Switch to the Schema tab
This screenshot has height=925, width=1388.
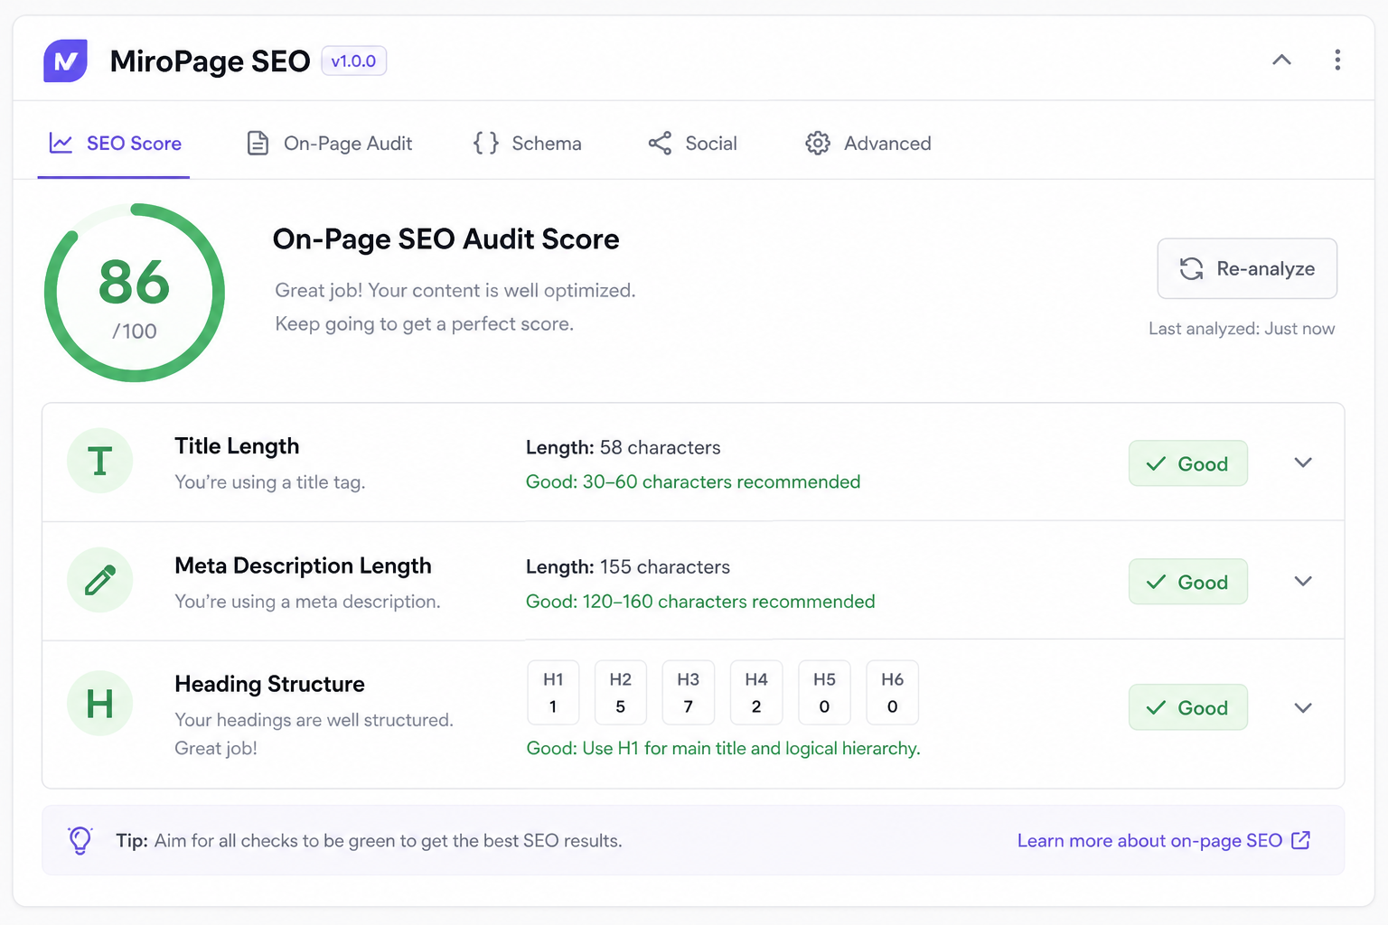pyautogui.click(x=528, y=143)
